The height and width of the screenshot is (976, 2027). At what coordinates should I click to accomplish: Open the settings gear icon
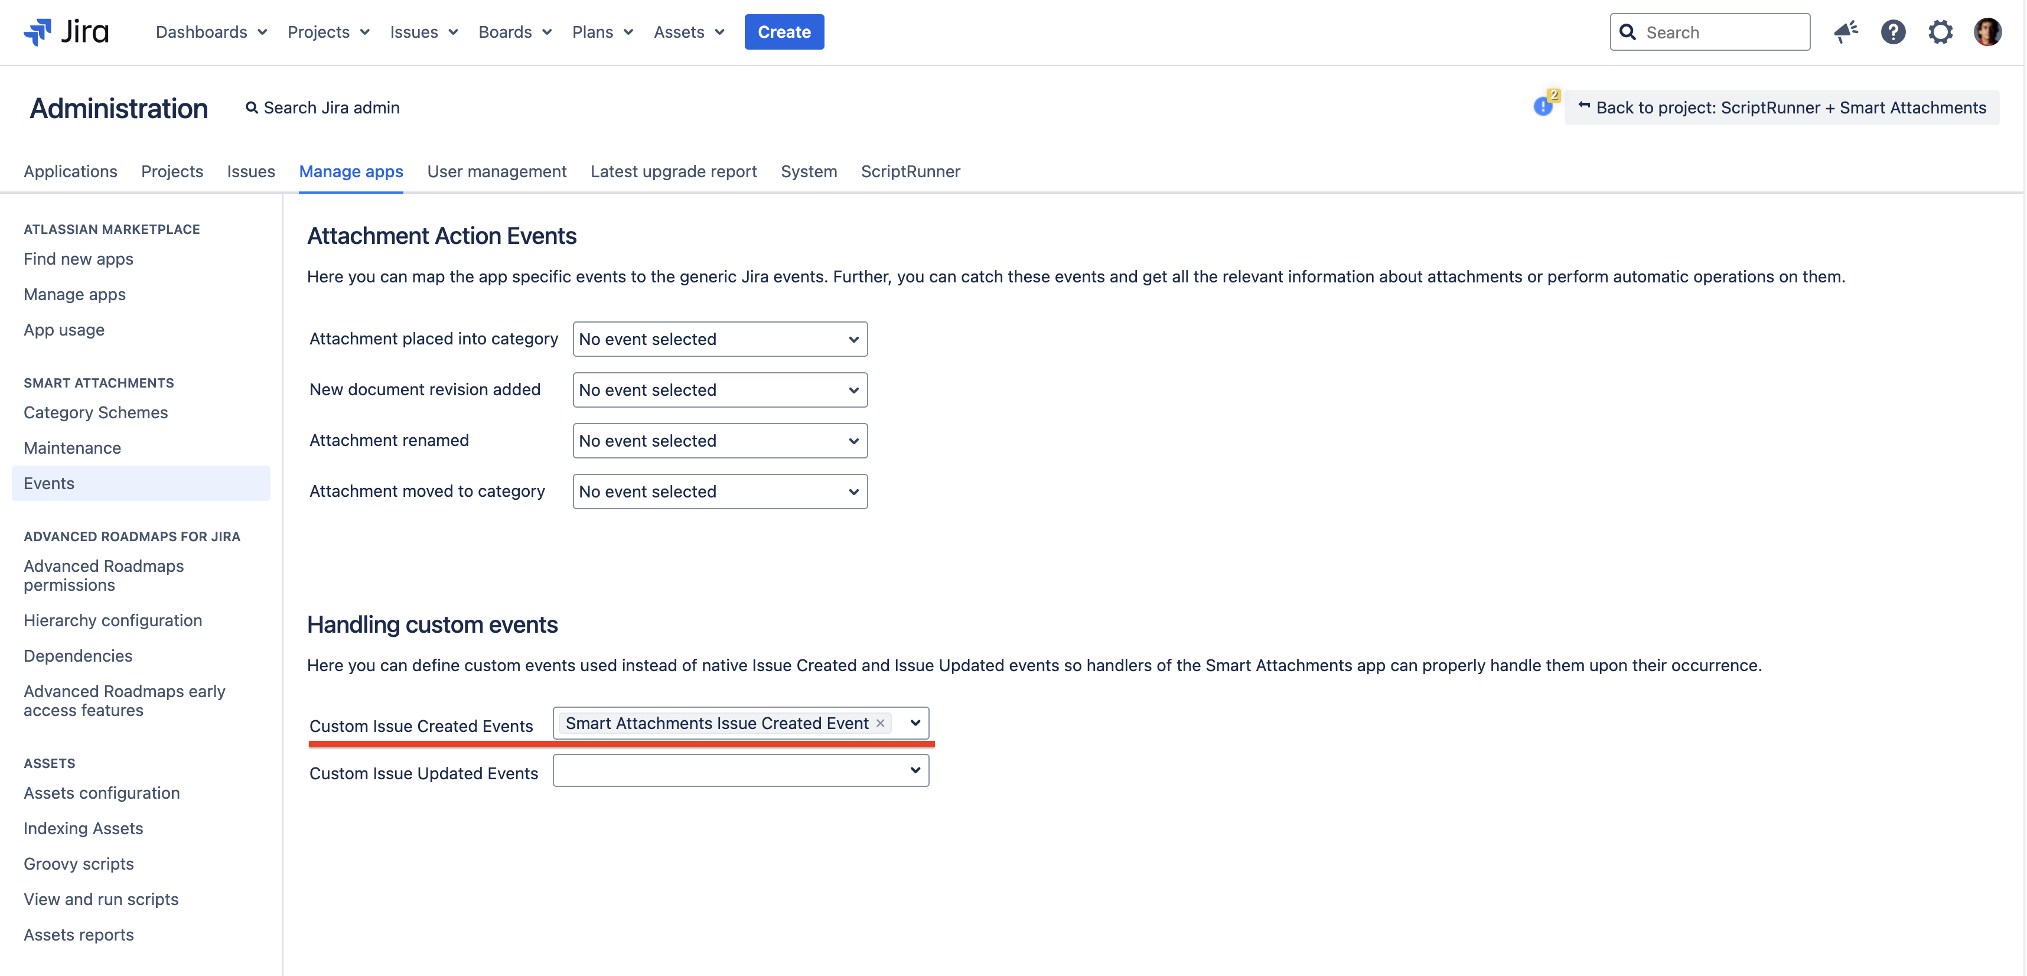pyautogui.click(x=1940, y=32)
